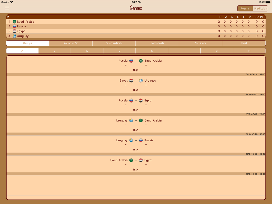Click date 2018-06-15 of Egypt - Uruguay match

(252, 94)
